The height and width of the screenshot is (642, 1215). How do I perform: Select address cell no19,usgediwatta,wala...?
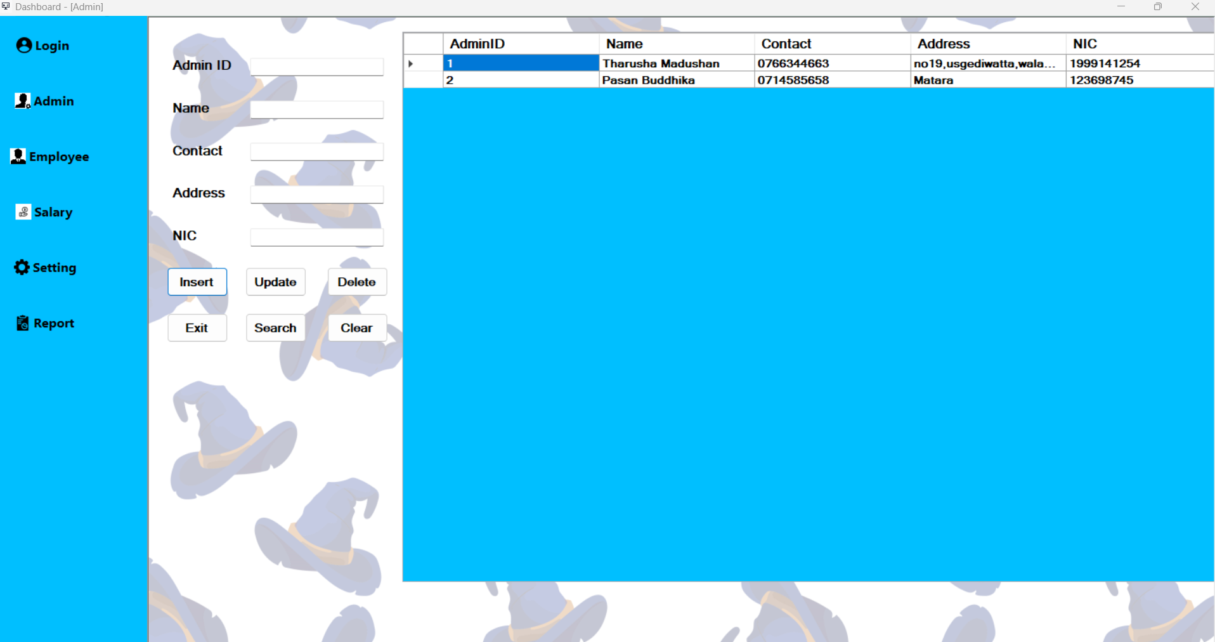pos(988,63)
